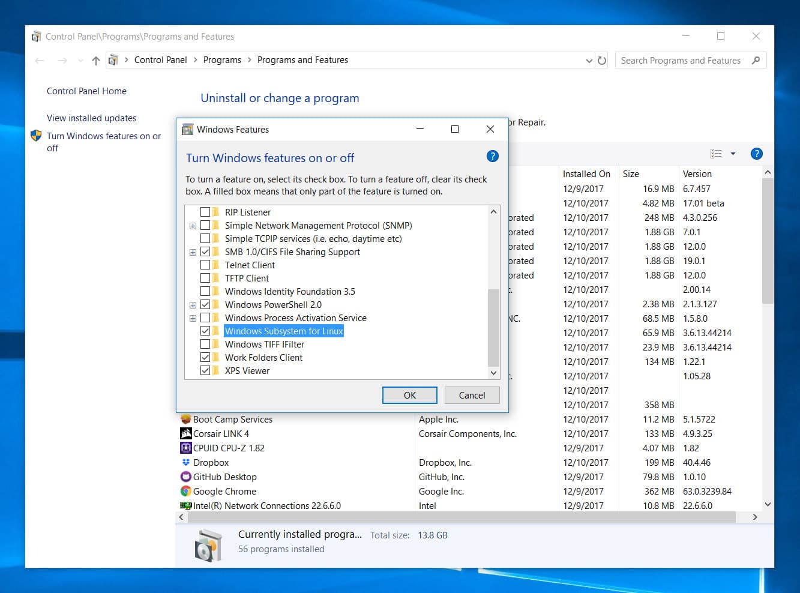Viewport: 800px width, 593px height.
Task: Click the Boot Camp Services icon
Action: pos(186,419)
